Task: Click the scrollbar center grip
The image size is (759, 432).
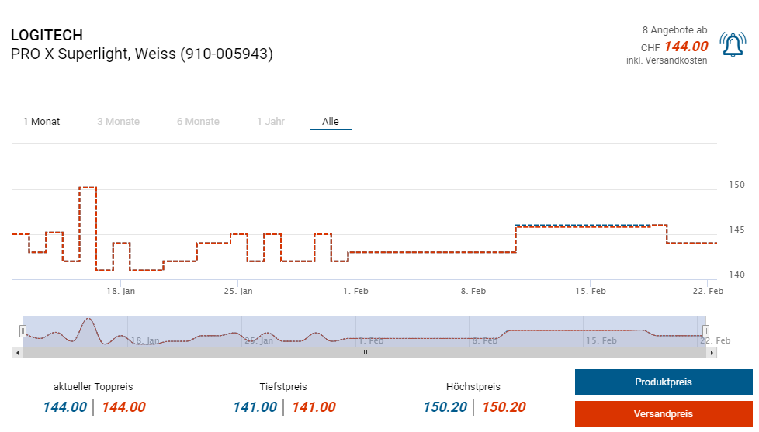Action: point(364,352)
